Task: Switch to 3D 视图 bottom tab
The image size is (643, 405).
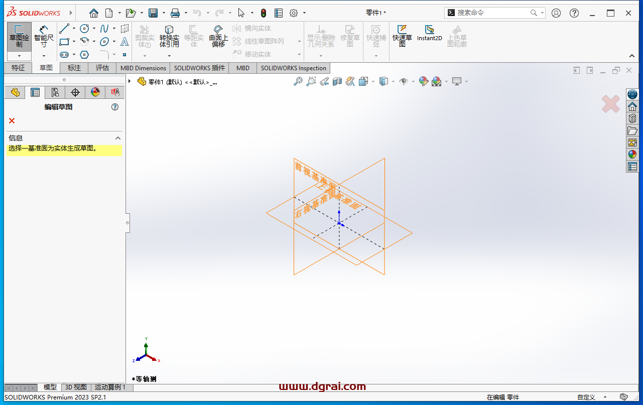Action: pyautogui.click(x=77, y=387)
